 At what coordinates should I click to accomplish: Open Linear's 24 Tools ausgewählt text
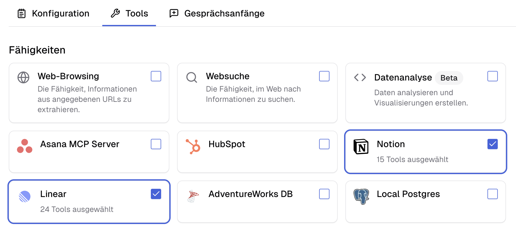coord(77,209)
